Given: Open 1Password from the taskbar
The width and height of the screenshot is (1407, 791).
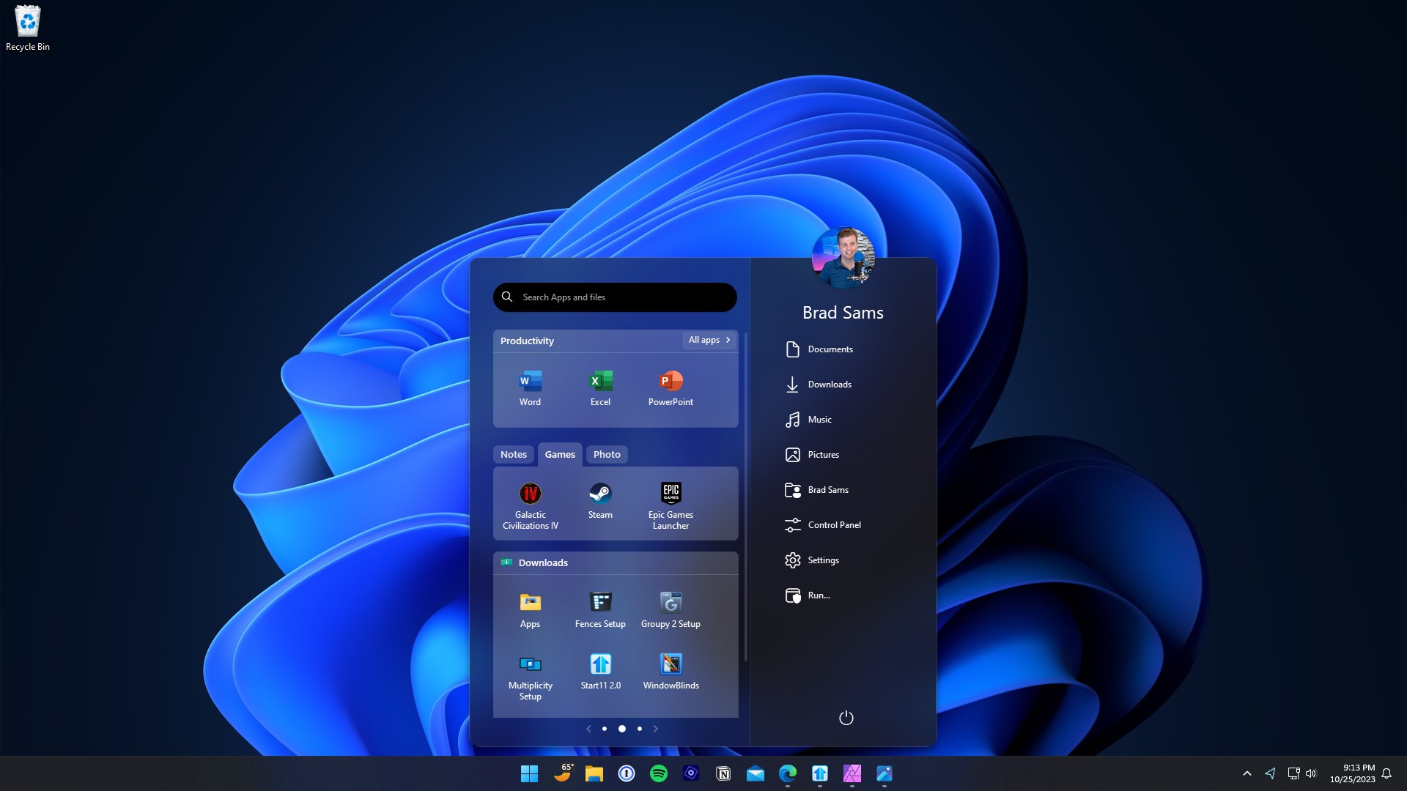Looking at the screenshot, I should 627,773.
